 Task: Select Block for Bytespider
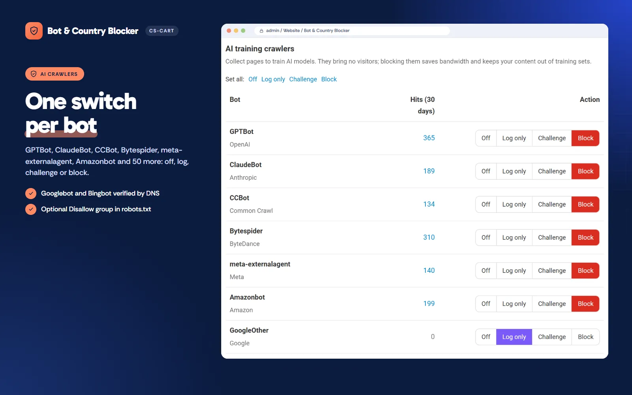585,238
